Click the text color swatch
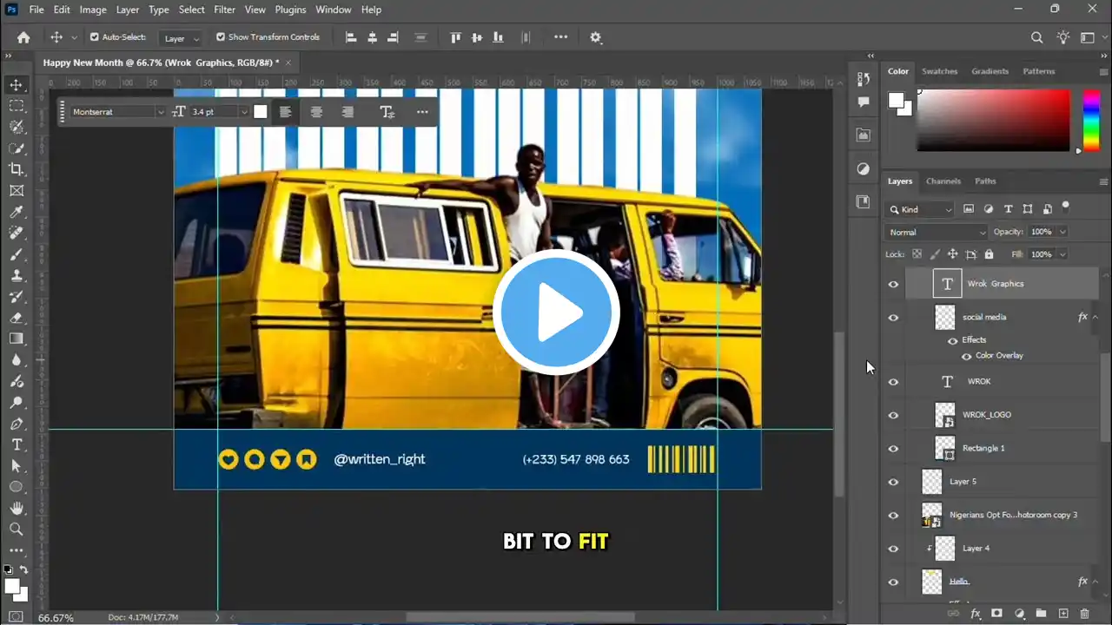This screenshot has width=1112, height=625. pyautogui.click(x=260, y=112)
